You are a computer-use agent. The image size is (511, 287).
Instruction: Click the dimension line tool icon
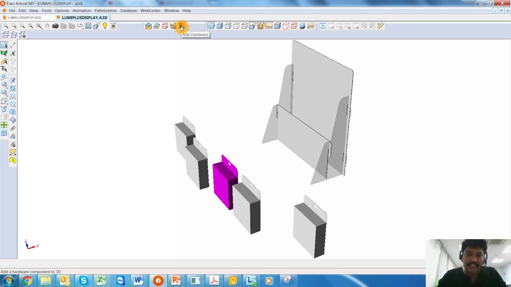click(13, 45)
